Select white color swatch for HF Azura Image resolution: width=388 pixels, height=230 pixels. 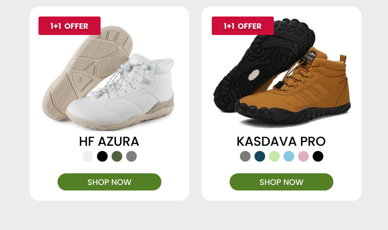click(x=88, y=156)
